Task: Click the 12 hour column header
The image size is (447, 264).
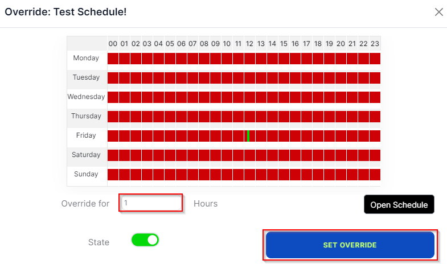Action: click(x=249, y=44)
